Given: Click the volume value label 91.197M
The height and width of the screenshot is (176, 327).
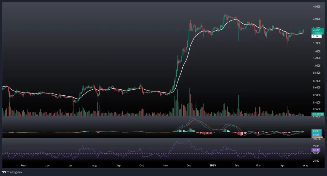Looking at the screenshot, I should click(x=318, y=114).
